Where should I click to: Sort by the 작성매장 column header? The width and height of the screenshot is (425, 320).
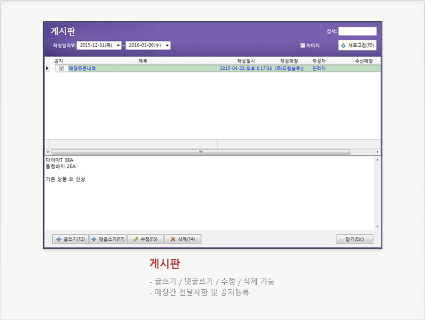point(289,61)
